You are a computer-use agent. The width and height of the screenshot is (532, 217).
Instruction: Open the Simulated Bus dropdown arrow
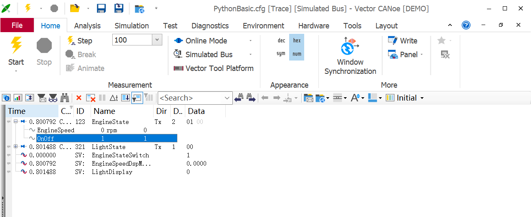tap(250, 54)
